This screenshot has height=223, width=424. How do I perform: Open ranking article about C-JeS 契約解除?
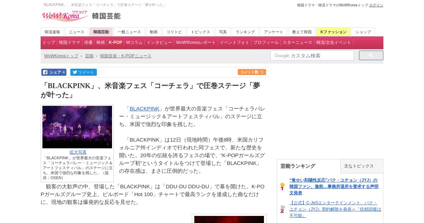(335, 209)
